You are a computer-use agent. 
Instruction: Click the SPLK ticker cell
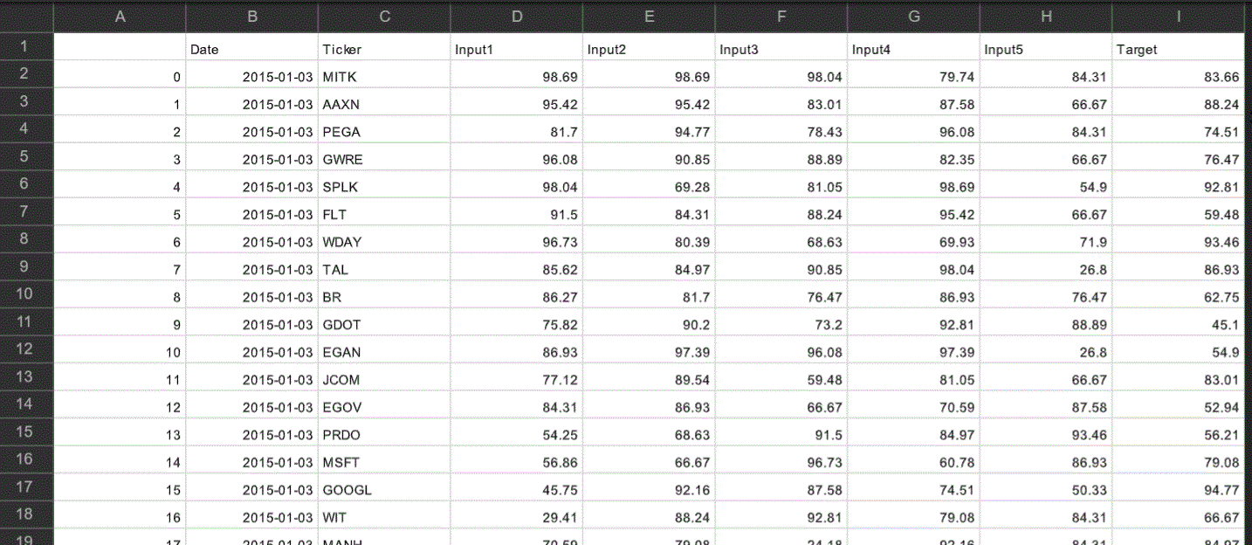click(x=384, y=187)
